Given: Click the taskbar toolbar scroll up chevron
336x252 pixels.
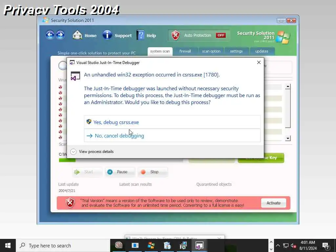Looking at the screenshot, I should pyautogui.click(x=271, y=242).
